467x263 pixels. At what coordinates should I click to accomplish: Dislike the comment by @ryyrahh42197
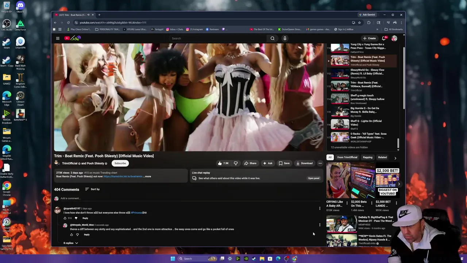point(76,218)
